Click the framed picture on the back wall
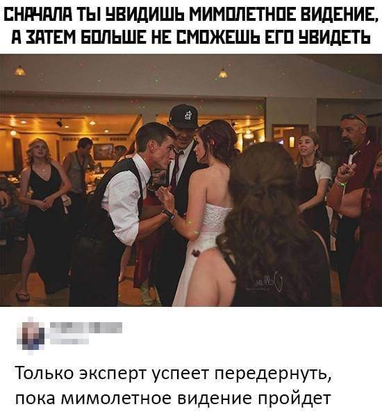 click(103, 151)
